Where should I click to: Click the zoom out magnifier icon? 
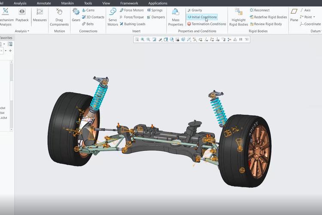click(148, 40)
